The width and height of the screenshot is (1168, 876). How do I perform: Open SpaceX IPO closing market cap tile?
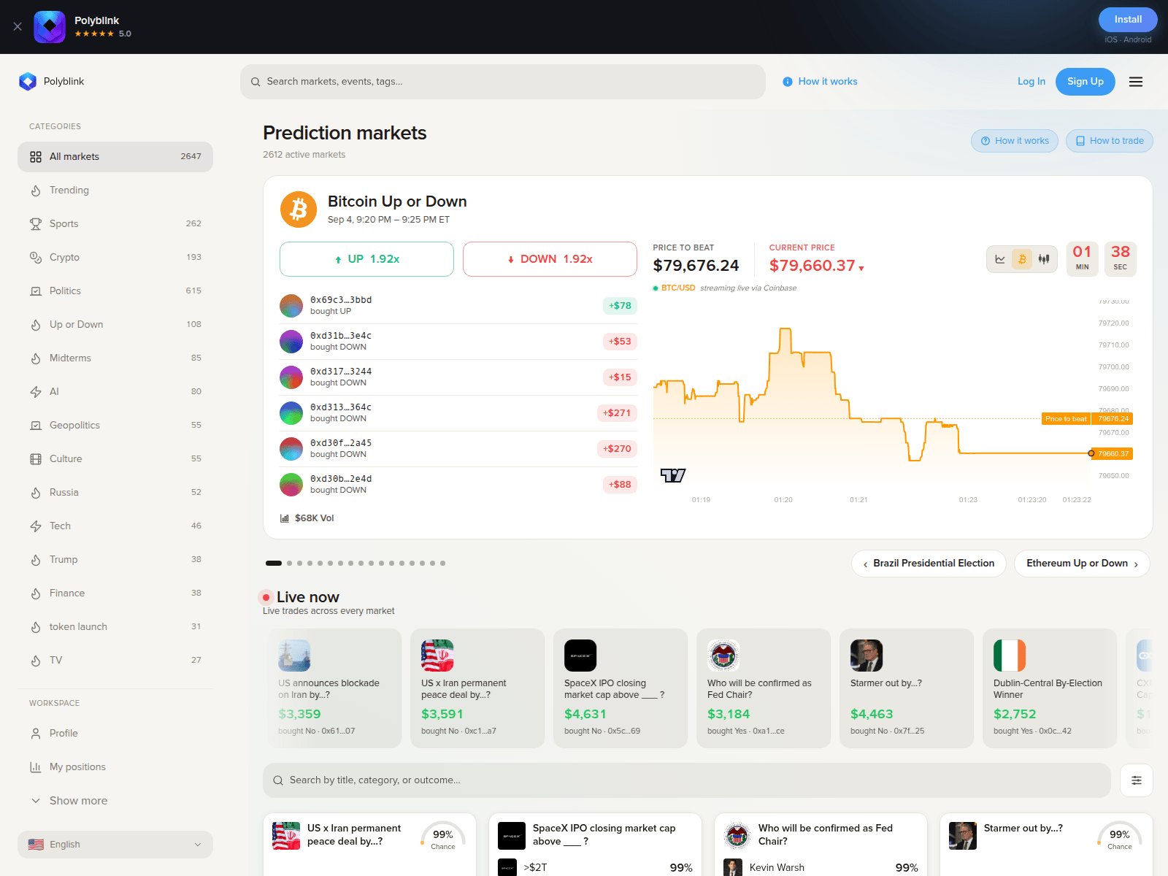coord(595,844)
